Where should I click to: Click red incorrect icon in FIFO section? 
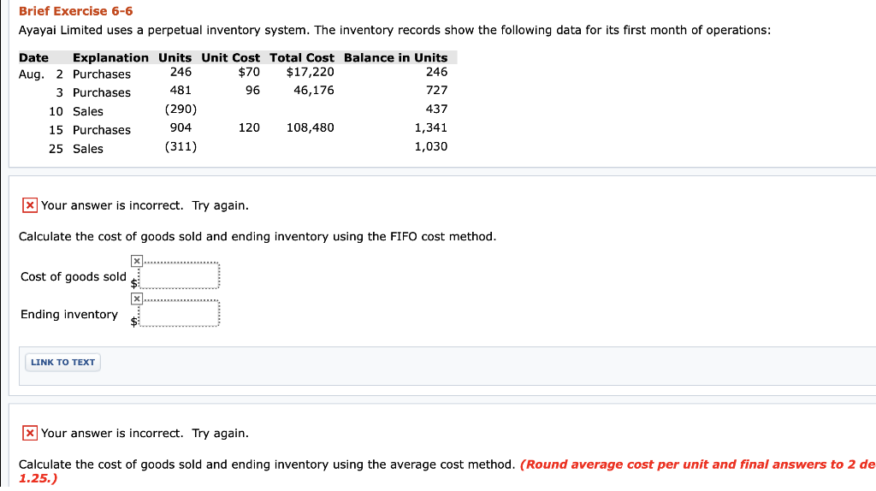coord(30,205)
